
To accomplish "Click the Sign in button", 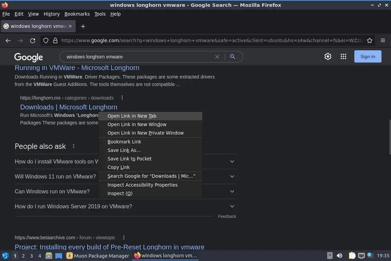I will click(368, 56).
